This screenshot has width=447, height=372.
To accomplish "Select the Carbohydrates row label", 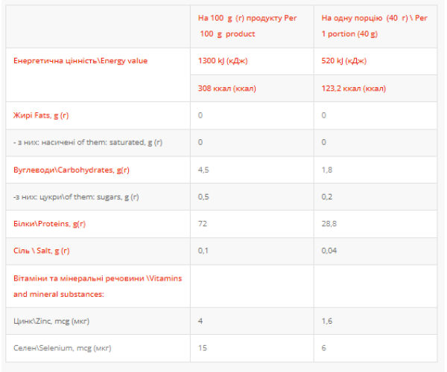I will 72,170.
